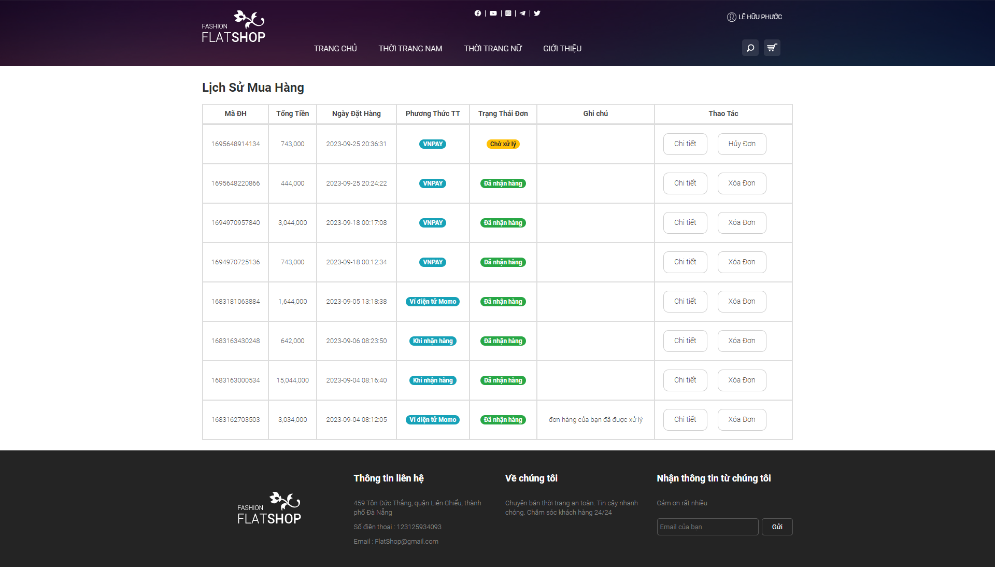Click the Phương Thức TT column header
This screenshot has width=995, height=567.
click(433, 114)
